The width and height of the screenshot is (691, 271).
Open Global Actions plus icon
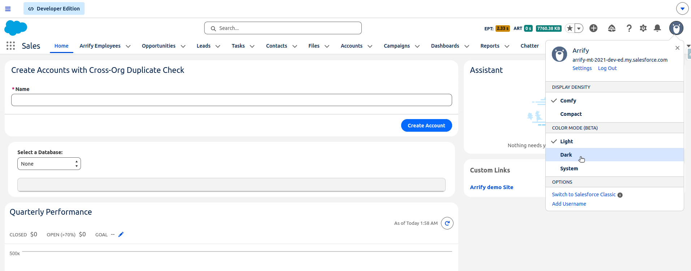pyautogui.click(x=593, y=28)
